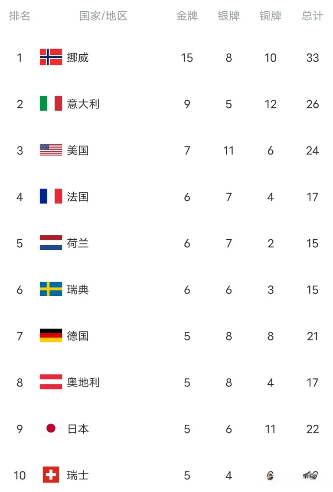Click the Italy flag icon

click(x=51, y=103)
